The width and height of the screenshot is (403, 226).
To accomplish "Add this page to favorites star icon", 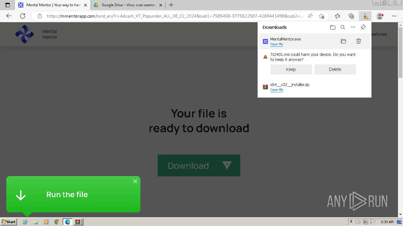I will (x=321, y=16).
